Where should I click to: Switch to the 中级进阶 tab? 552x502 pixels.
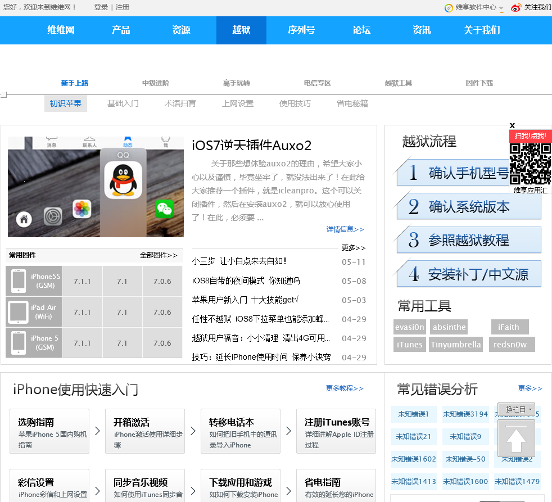point(155,83)
